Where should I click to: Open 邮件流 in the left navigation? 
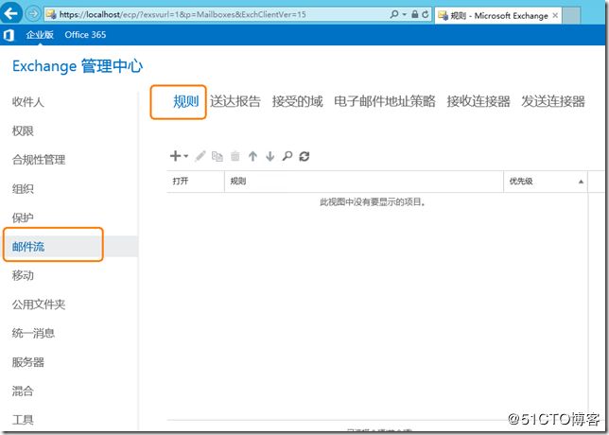[28, 246]
